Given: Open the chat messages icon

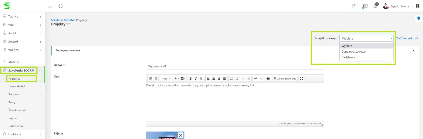Looking at the screenshot, I should point(364,6).
